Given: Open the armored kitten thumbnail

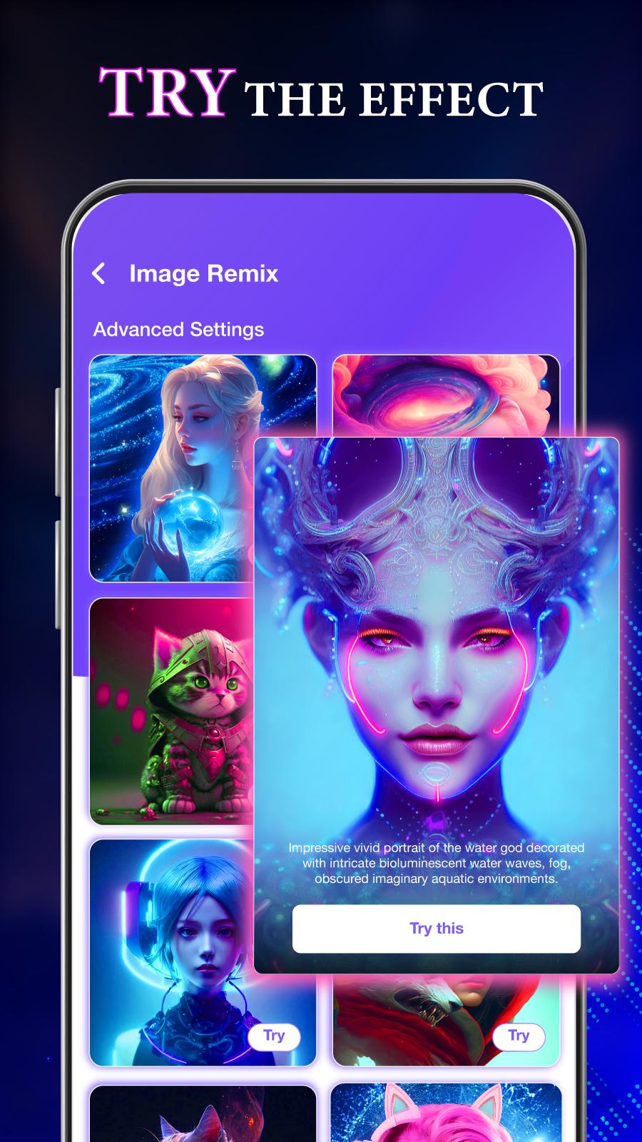Looking at the screenshot, I should click(171, 712).
